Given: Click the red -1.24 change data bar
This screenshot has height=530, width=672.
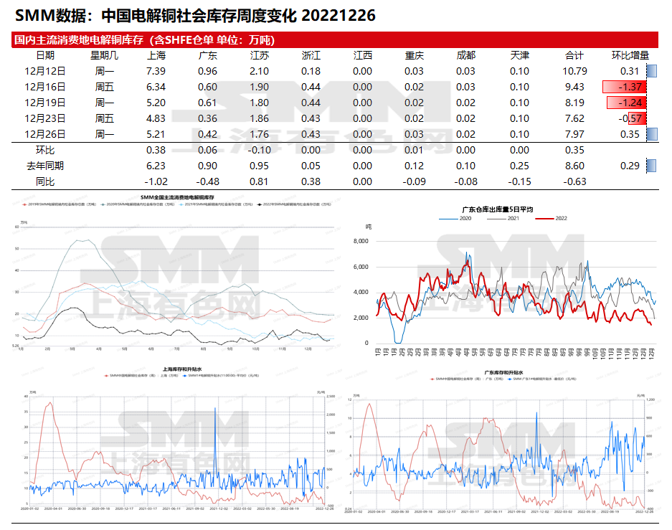Looking at the screenshot, I should 627,103.
